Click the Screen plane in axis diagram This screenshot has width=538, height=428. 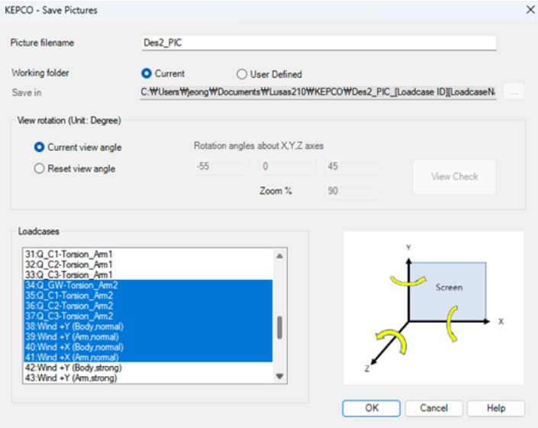coord(449,288)
